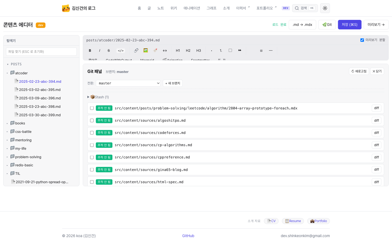Image resolution: width=392 pixels, height=245 pixels.
Task: Close the Git panel with 닫기
Action: (x=377, y=71)
